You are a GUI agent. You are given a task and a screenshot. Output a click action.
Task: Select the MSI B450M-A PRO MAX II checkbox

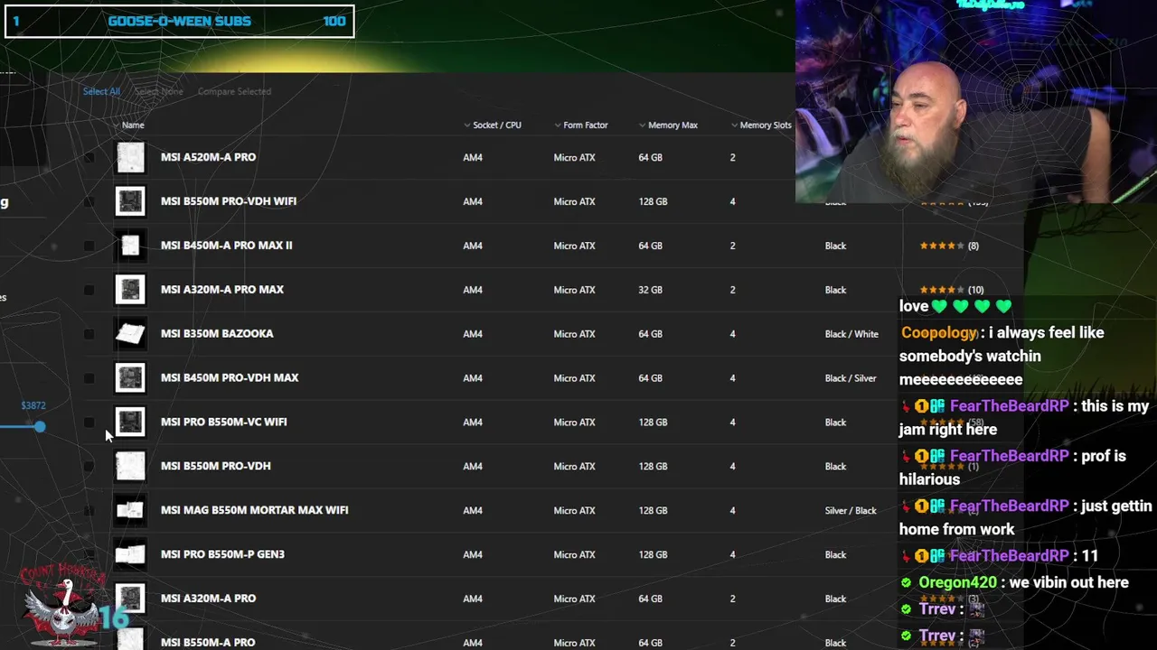pyautogui.click(x=89, y=246)
